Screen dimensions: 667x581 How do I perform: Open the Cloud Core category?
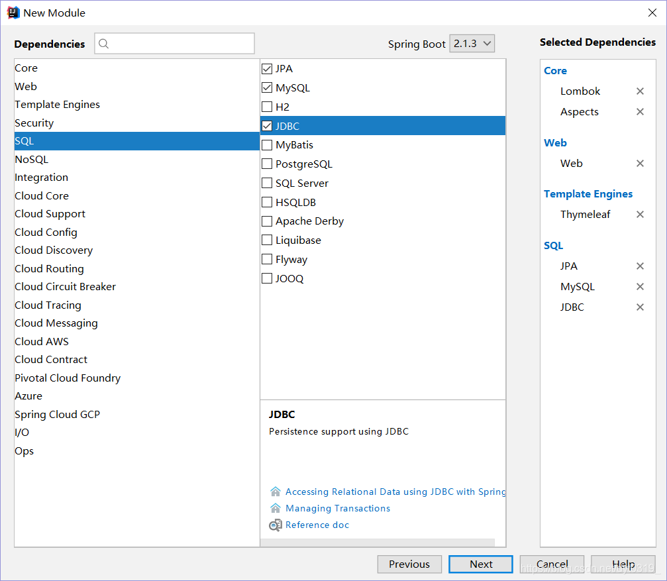click(136, 195)
